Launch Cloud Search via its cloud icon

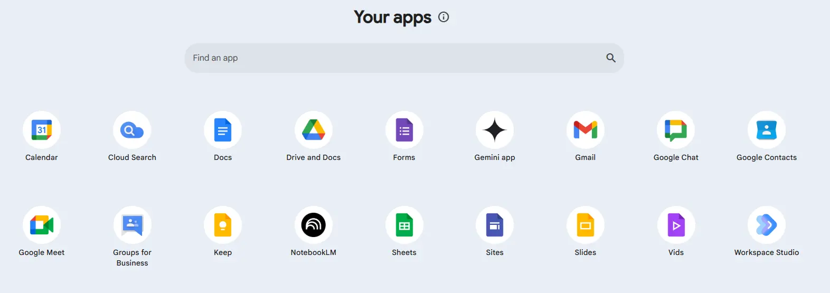(x=132, y=130)
